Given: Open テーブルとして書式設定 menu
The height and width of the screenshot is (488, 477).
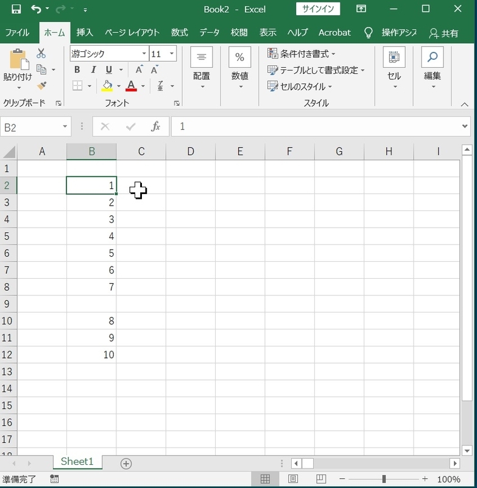Looking at the screenshot, I should tap(316, 70).
